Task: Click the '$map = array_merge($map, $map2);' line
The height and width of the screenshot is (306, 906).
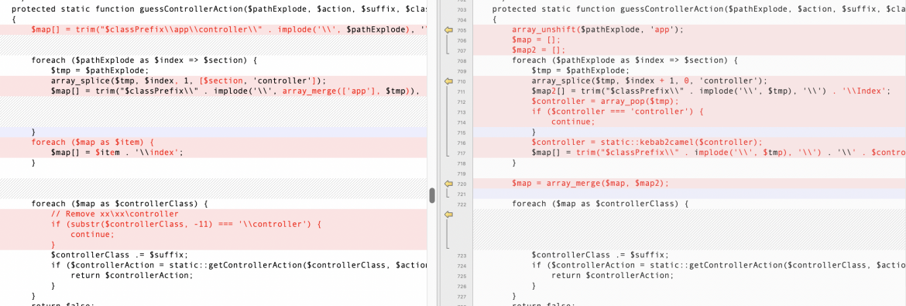Action: (x=591, y=184)
